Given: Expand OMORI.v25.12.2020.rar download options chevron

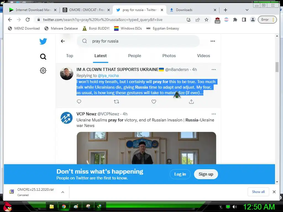Looking at the screenshot, I should [63, 192].
